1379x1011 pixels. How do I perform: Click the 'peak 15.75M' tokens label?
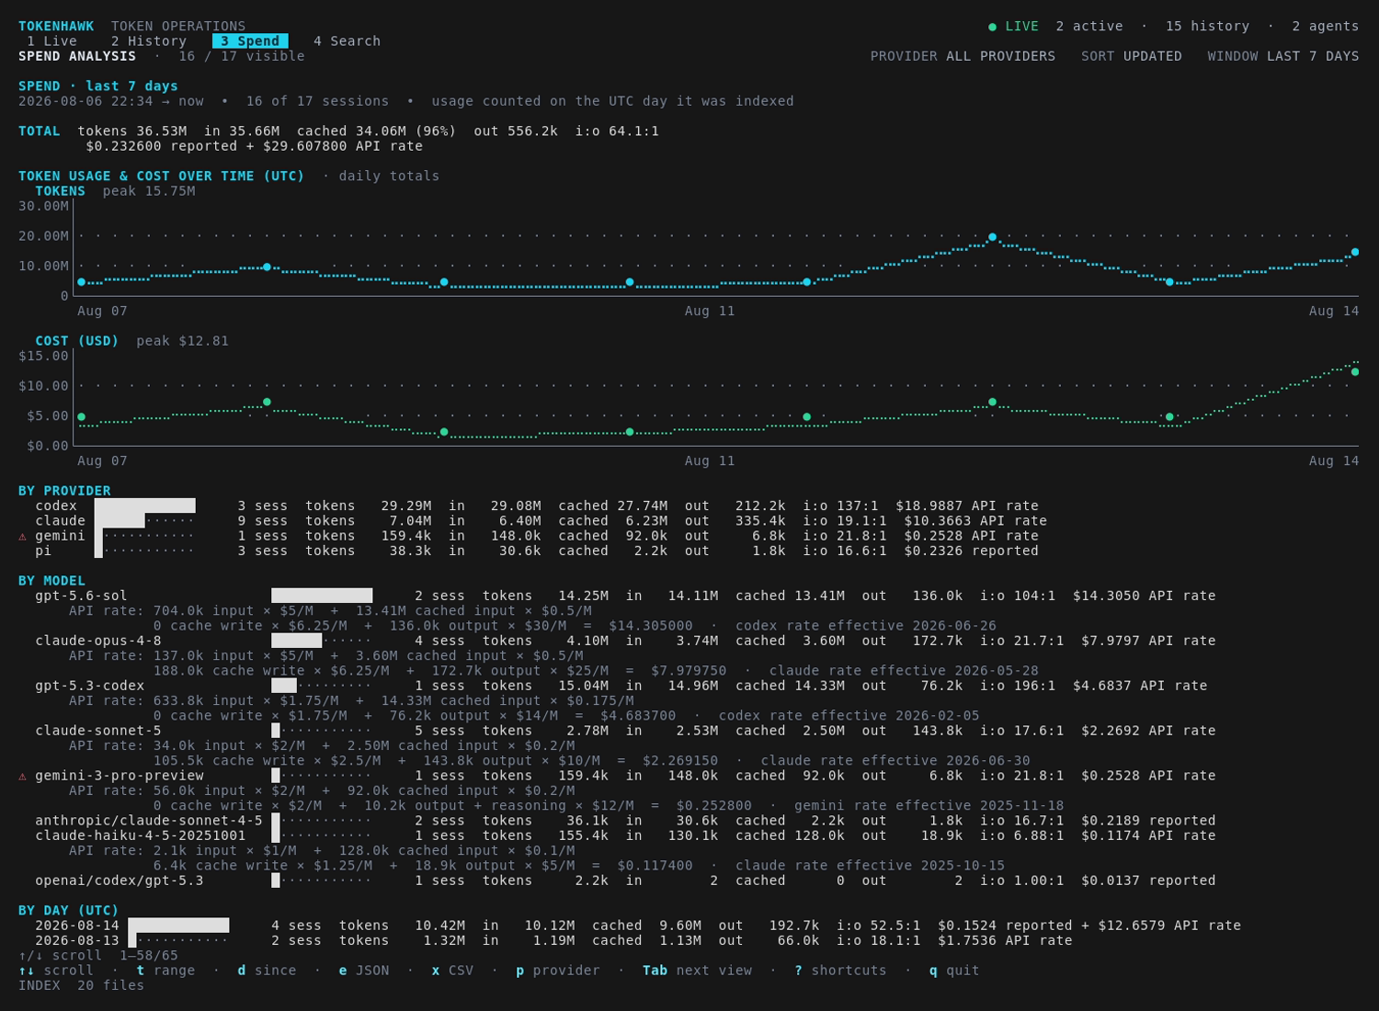pos(149,191)
